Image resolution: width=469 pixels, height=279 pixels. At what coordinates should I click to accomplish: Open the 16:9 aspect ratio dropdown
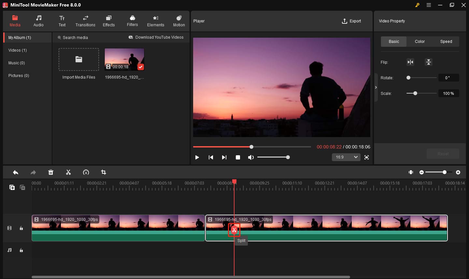pos(346,157)
